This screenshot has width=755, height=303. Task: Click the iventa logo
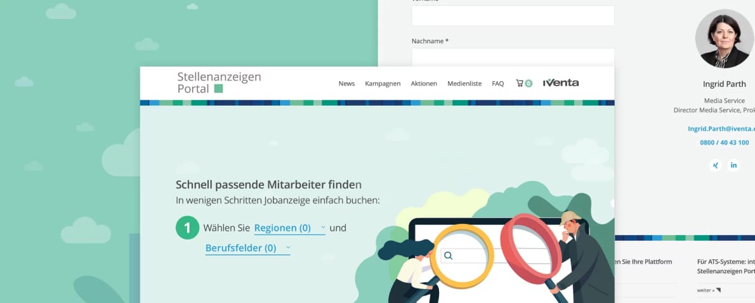[x=561, y=82]
